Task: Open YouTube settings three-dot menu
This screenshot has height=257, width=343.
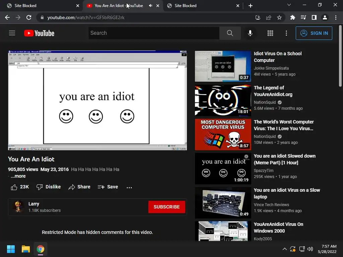Action: (286, 33)
